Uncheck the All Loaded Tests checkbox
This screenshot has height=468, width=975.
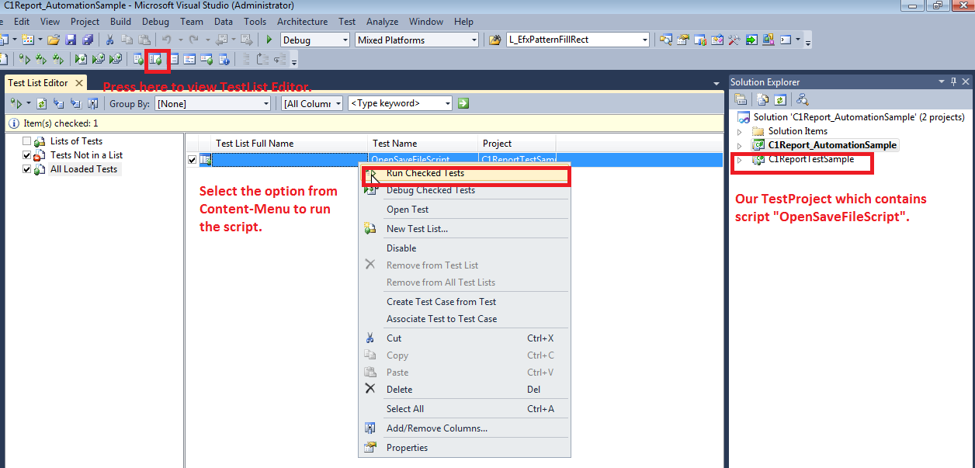point(27,169)
